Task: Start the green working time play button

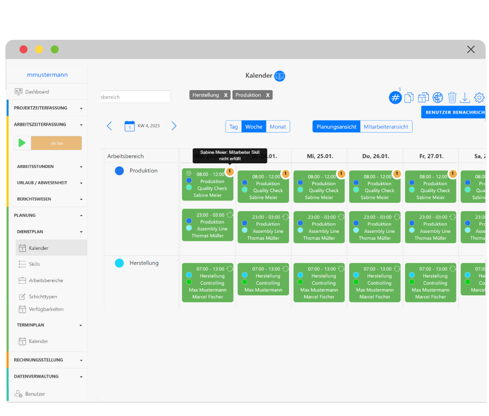Action: point(22,143)
